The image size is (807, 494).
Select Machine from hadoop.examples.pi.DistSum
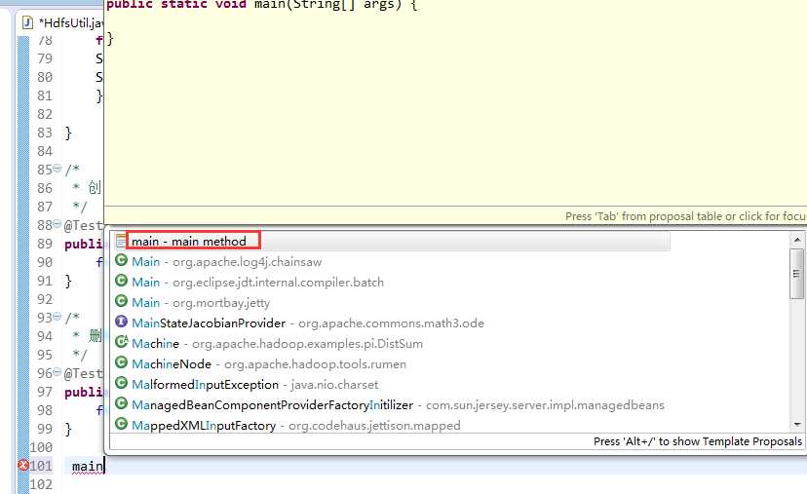(277, 344)
